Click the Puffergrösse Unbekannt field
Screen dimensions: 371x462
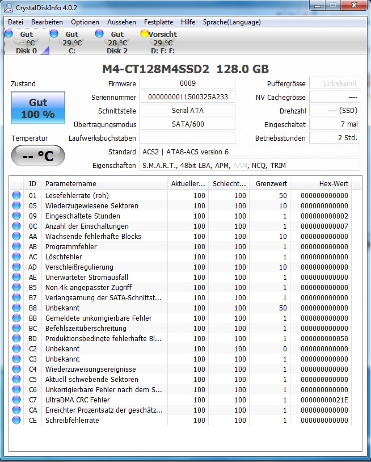pyautogui.click(x=335, y=83)
